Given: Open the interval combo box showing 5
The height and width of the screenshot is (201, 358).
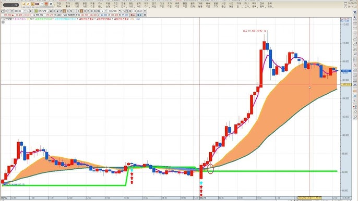Looking at the screenshot, I should [x=104, y=11].
